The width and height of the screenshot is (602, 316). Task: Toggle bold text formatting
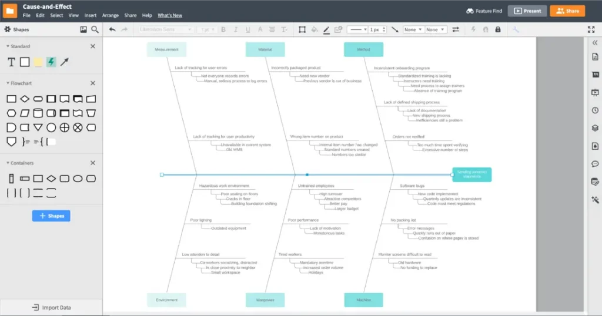point(223,29)
